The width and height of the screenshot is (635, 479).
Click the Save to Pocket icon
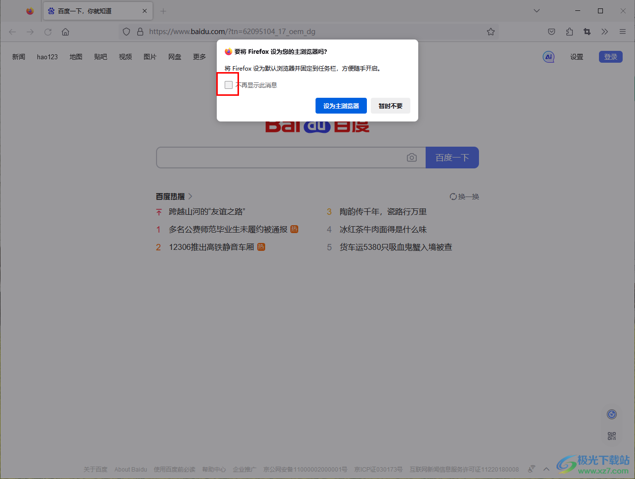pos(552,32)
